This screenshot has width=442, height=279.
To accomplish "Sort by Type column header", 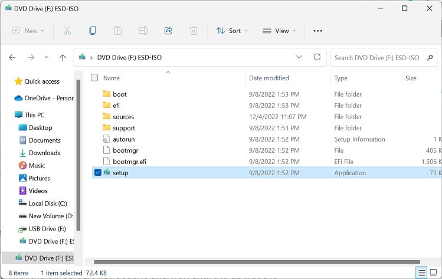I will point(340,78).
